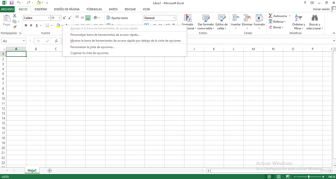Switch to Page Break Preview in status bar

click(288, 177)
